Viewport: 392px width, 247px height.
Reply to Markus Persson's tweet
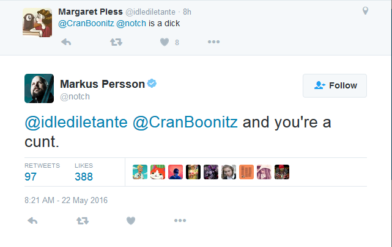tap(32, 221)
